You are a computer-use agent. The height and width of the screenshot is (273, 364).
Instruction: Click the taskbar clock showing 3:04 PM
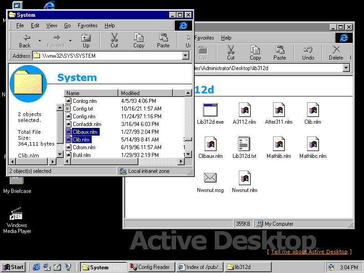(x=349, y=268)
